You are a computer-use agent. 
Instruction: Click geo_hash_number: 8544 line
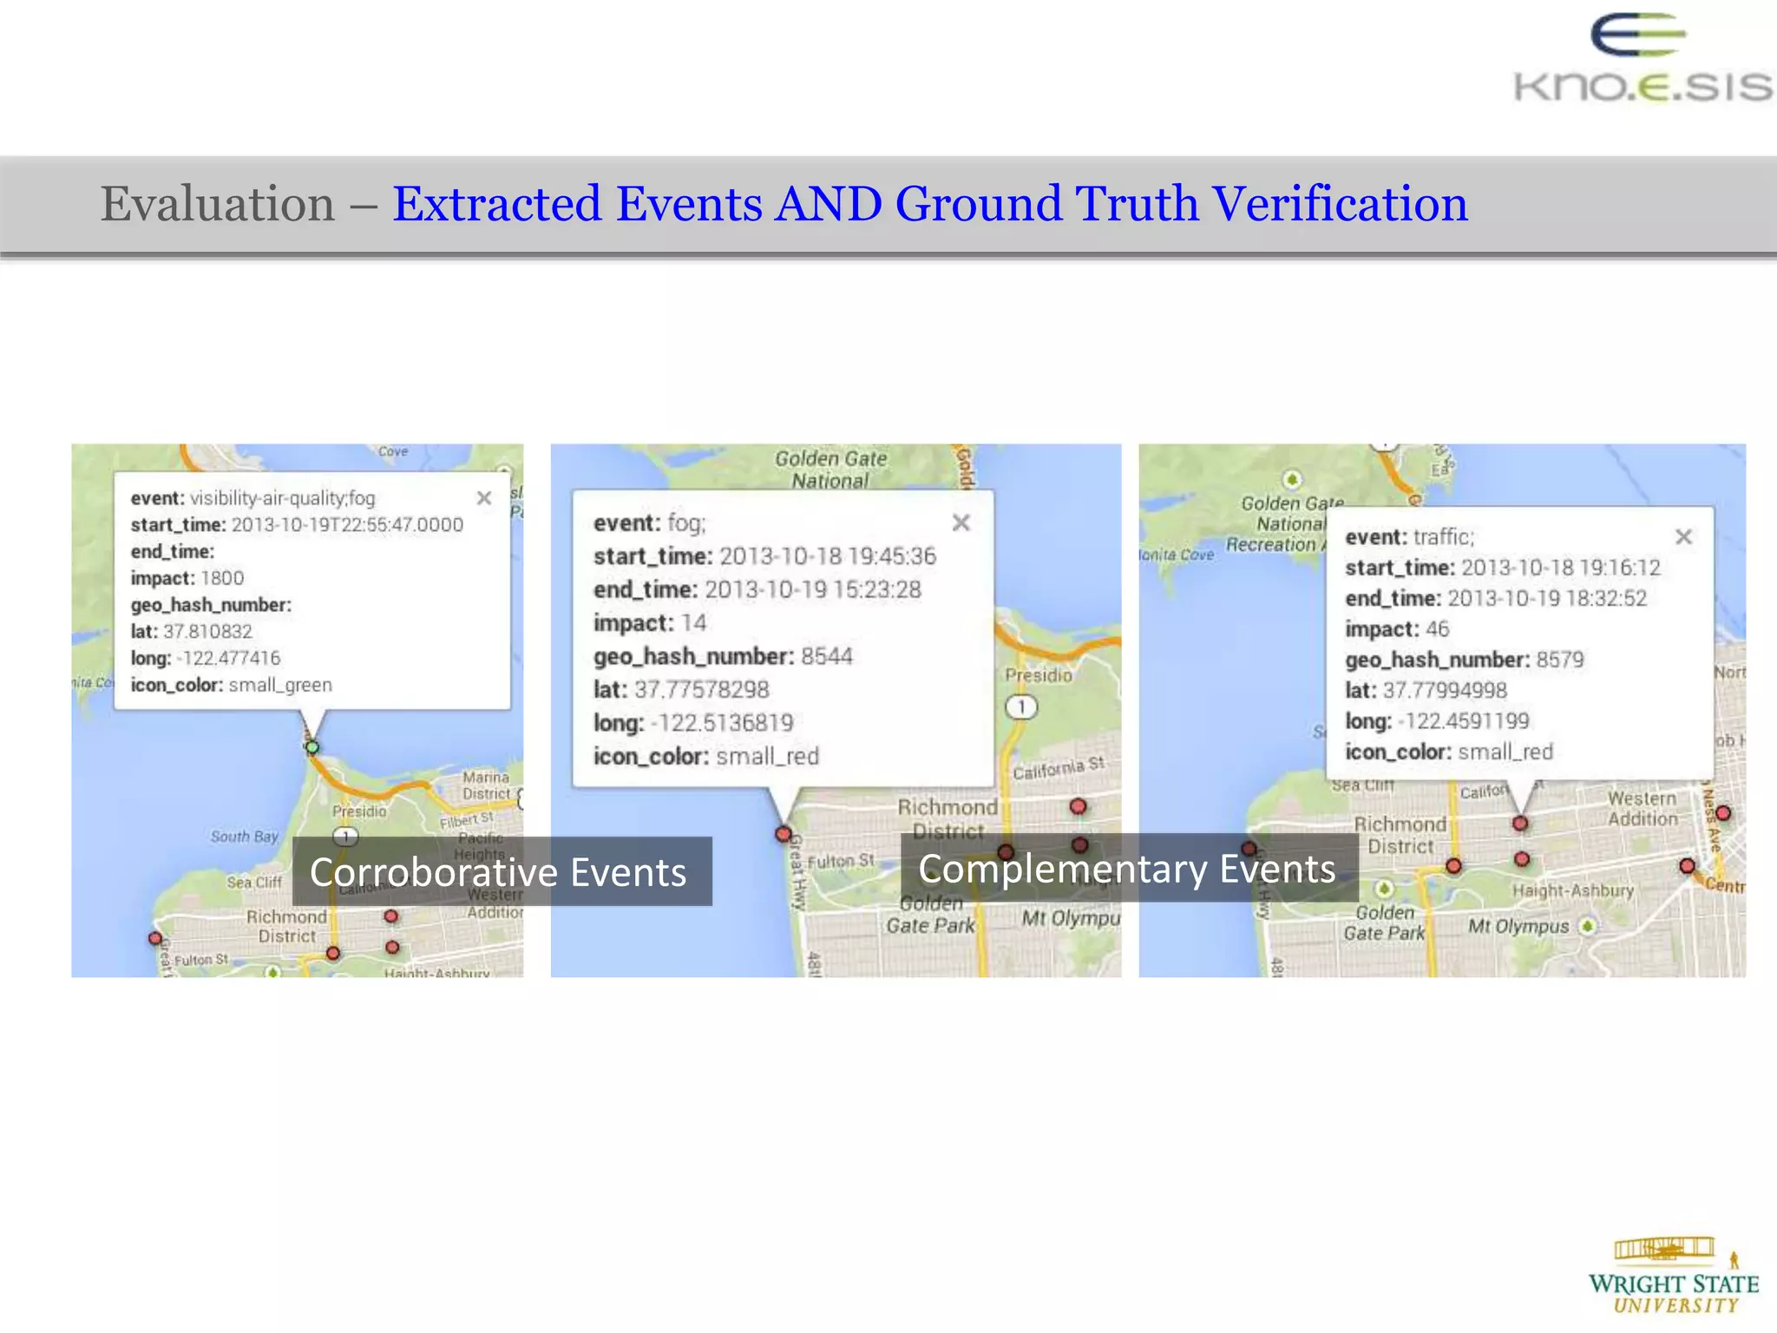pyautogui.click(x=723, y=656)
